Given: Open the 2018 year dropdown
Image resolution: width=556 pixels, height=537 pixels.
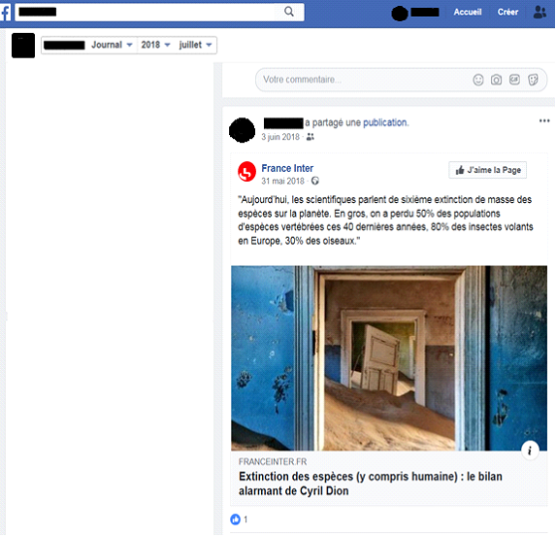Looking at the screenshot, I should 155,45.
